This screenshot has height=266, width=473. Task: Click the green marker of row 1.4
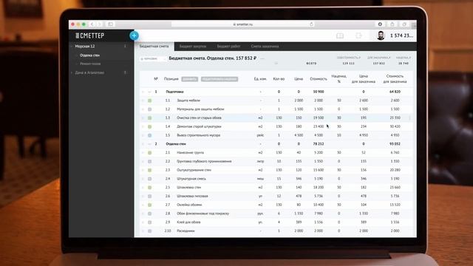coord(149,126)
